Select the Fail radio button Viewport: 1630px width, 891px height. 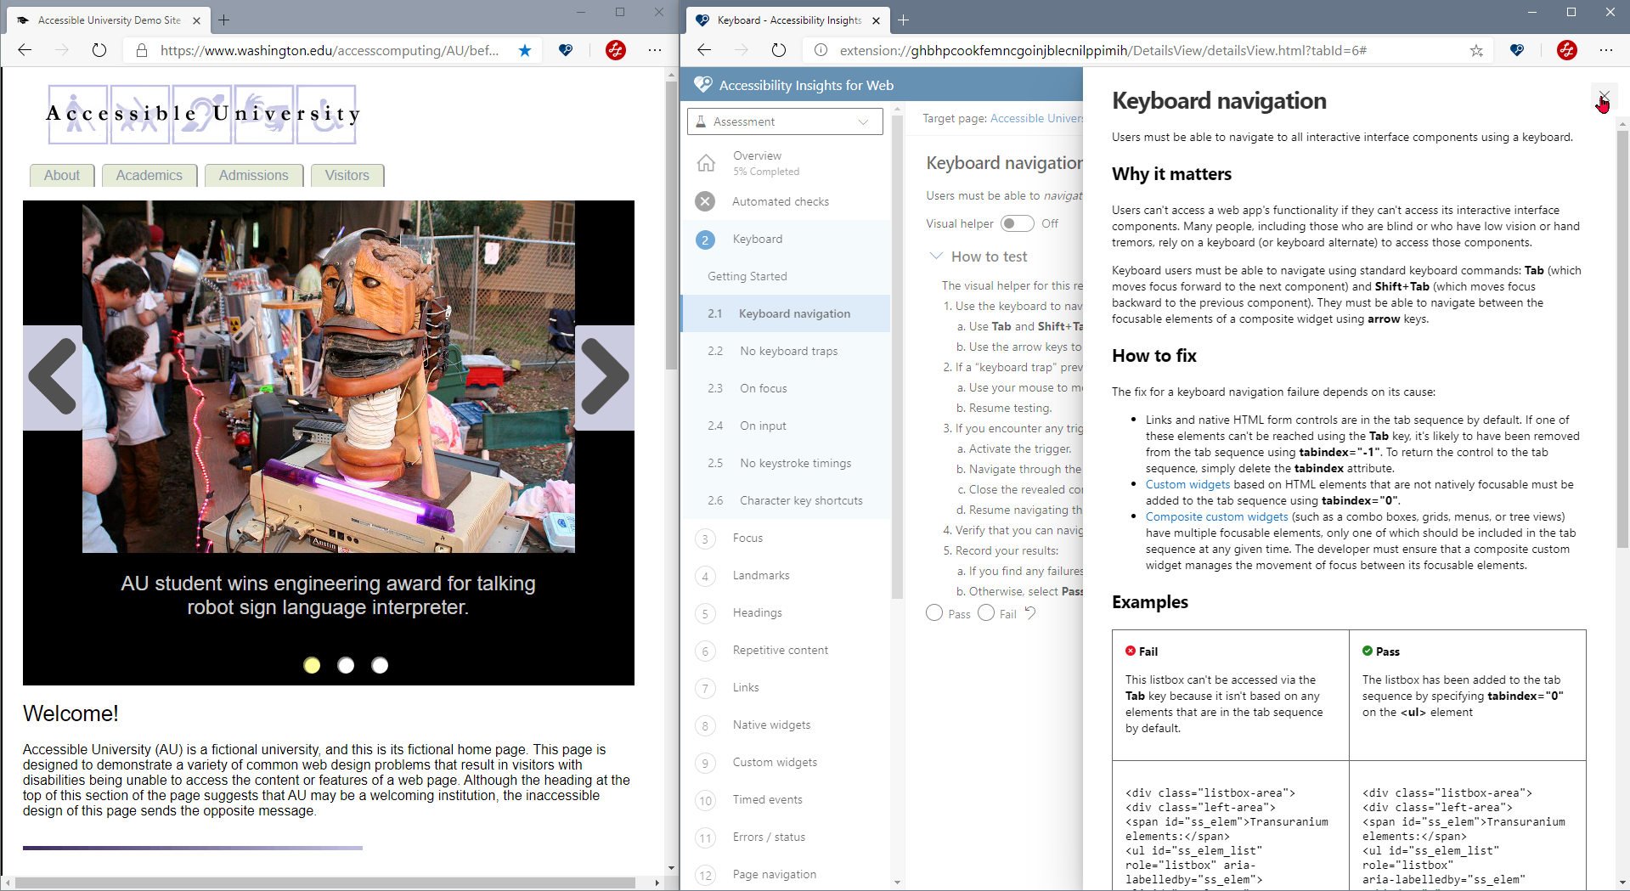click(x=986, y=612)
